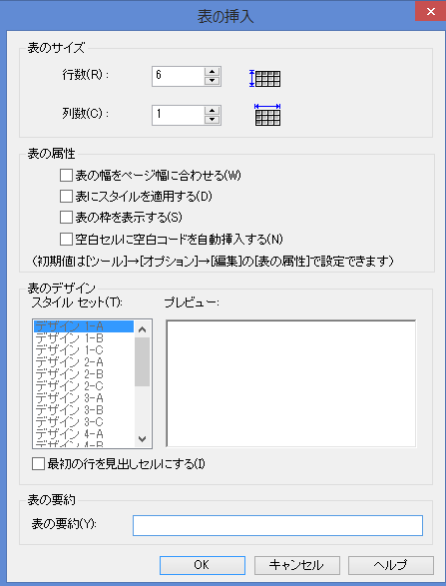Click the 行数 number input field
Viewport: 446px width, 586px height.
pyautogui.click(x=179, y=77)
